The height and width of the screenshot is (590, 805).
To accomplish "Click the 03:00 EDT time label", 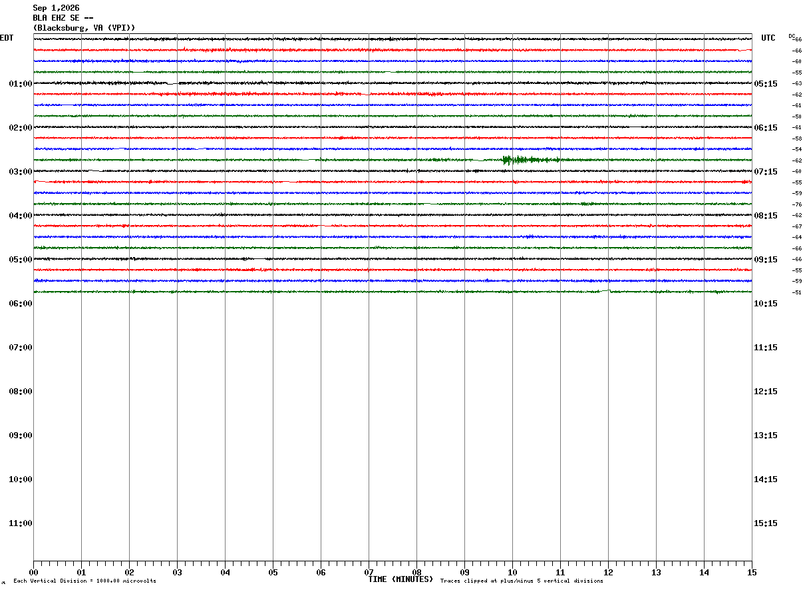I will 20,172.
